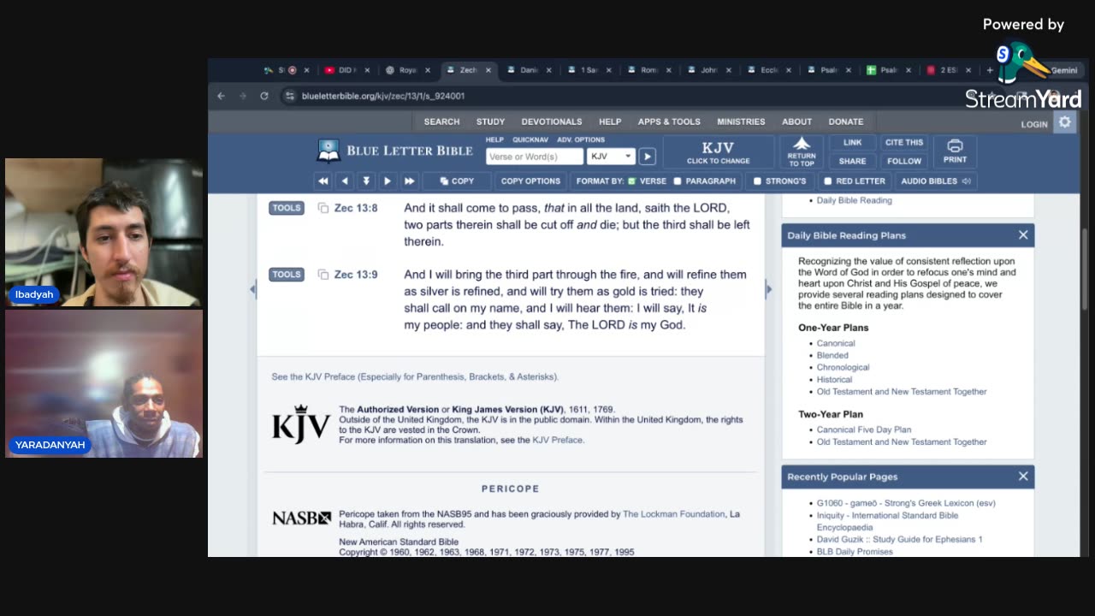1095x616 pixels.
Task: Click the Blue Letter Bible logo
Action: click(x=394, y=151)
